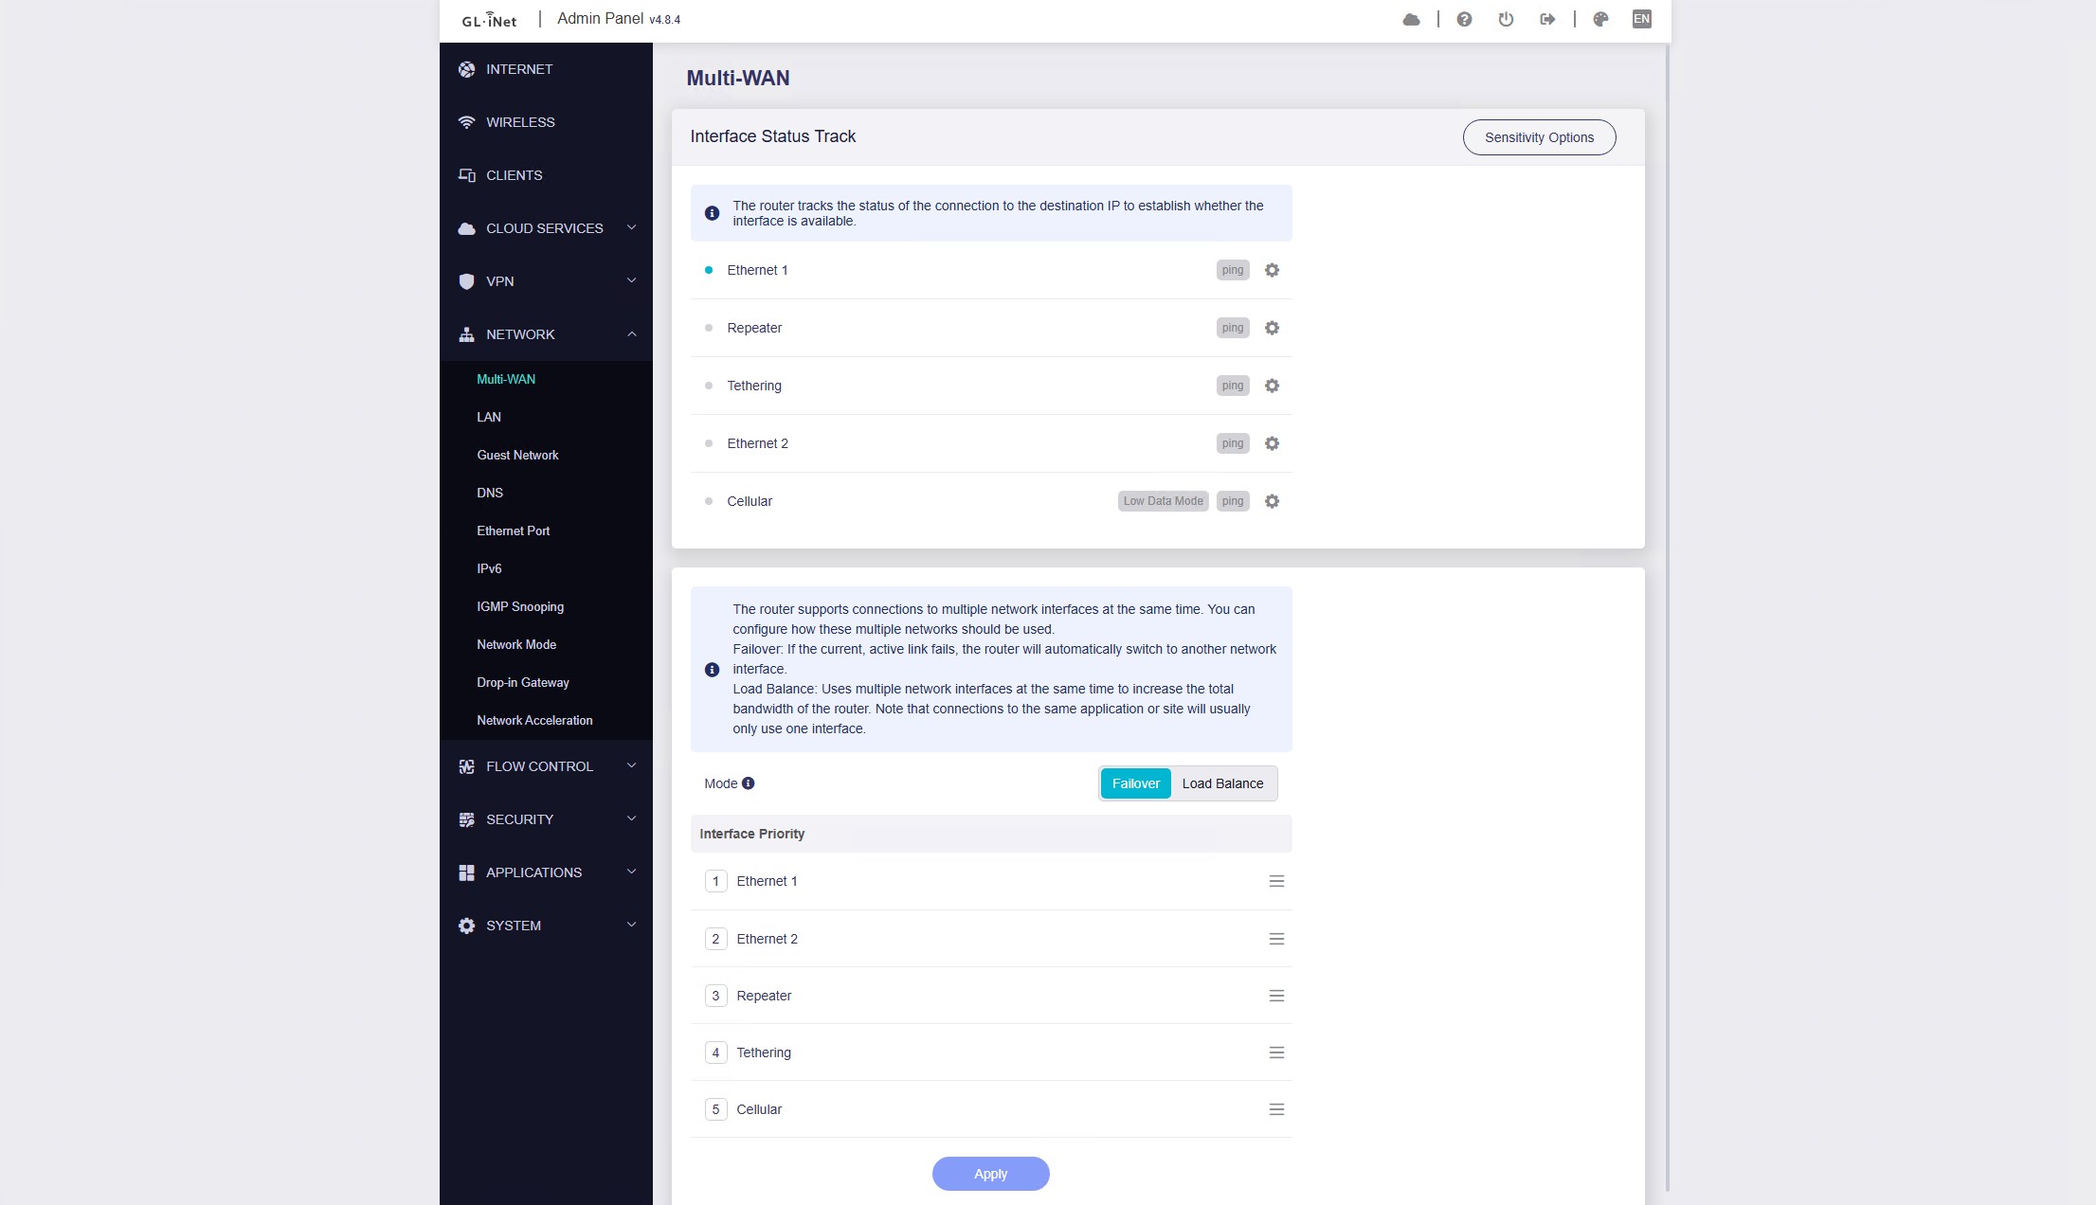This screenshot has width=2096, height=1205.
Task: Switch mode to Load Balance
Action: 1222,783
